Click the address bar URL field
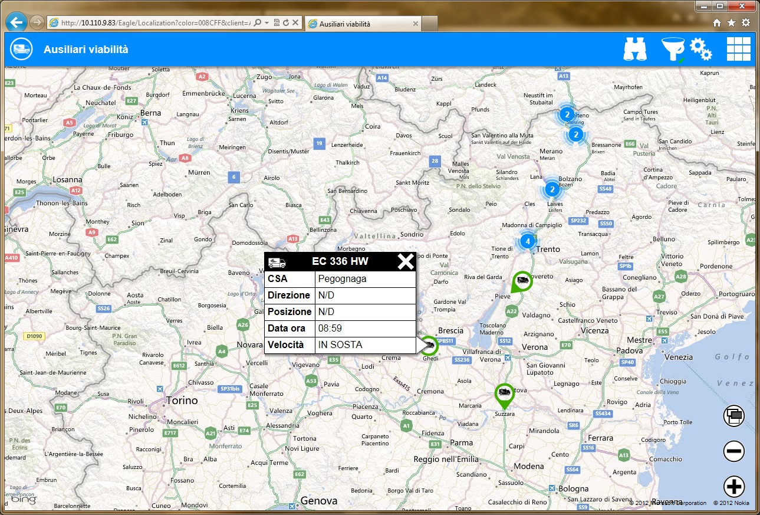This screenshot has height=515, width=760. pyautogui.click(x=156, y=23)
